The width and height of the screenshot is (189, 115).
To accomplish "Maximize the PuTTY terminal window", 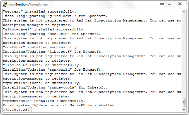I will pos(169,4).
